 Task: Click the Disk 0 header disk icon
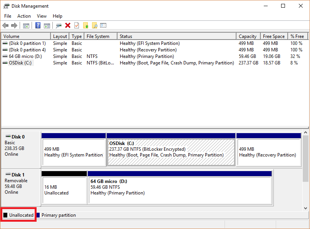(8, 136)
